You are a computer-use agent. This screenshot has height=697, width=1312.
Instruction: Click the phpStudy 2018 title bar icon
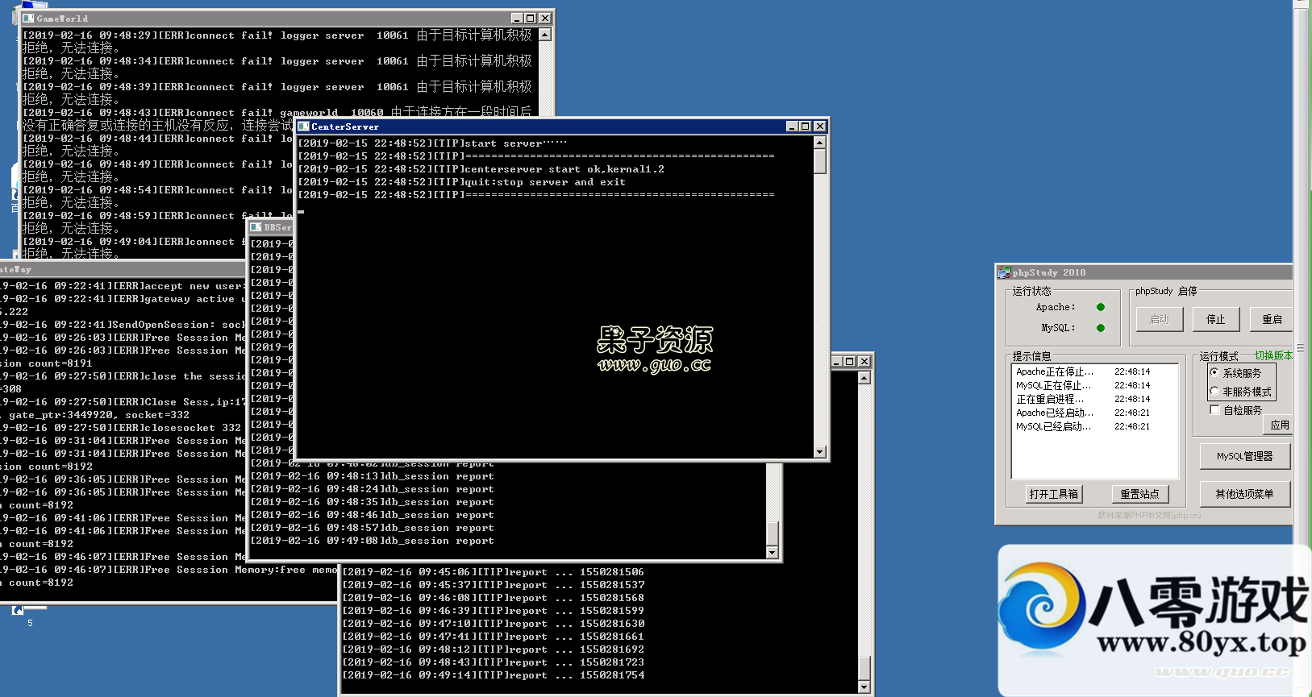(1004, 272)
